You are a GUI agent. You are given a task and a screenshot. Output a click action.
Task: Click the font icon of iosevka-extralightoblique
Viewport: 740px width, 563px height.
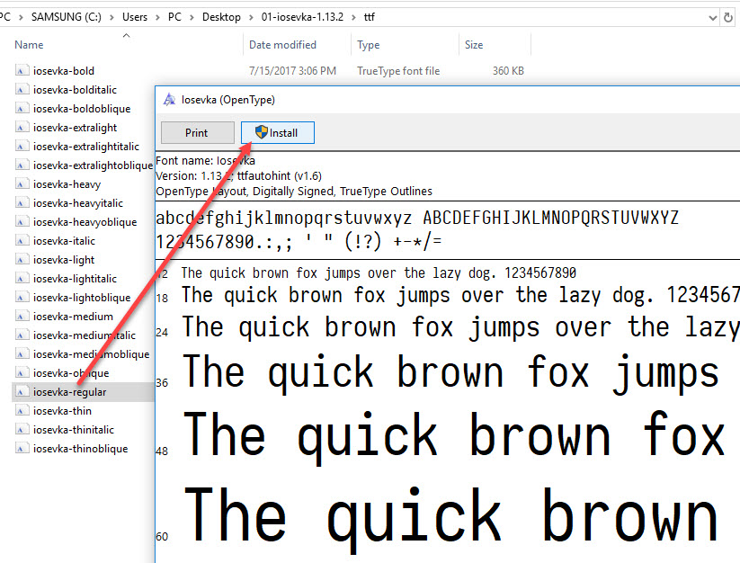click(x=21, y=165)
